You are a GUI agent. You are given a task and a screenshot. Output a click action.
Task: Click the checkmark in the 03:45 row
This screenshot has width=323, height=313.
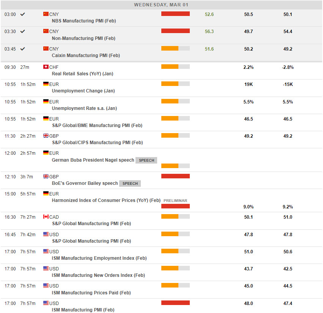22,49
